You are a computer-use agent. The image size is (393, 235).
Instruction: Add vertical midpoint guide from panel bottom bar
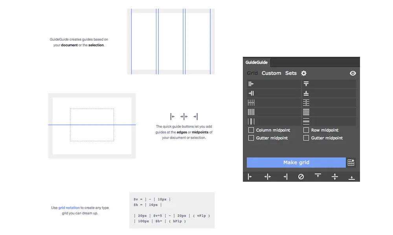pos(267,177)
